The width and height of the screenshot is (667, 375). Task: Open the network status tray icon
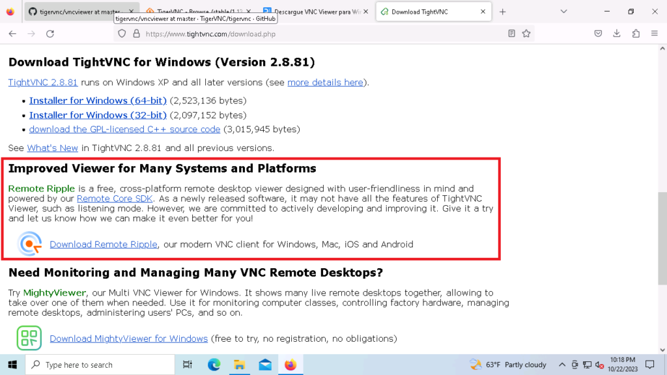[588, 365]
